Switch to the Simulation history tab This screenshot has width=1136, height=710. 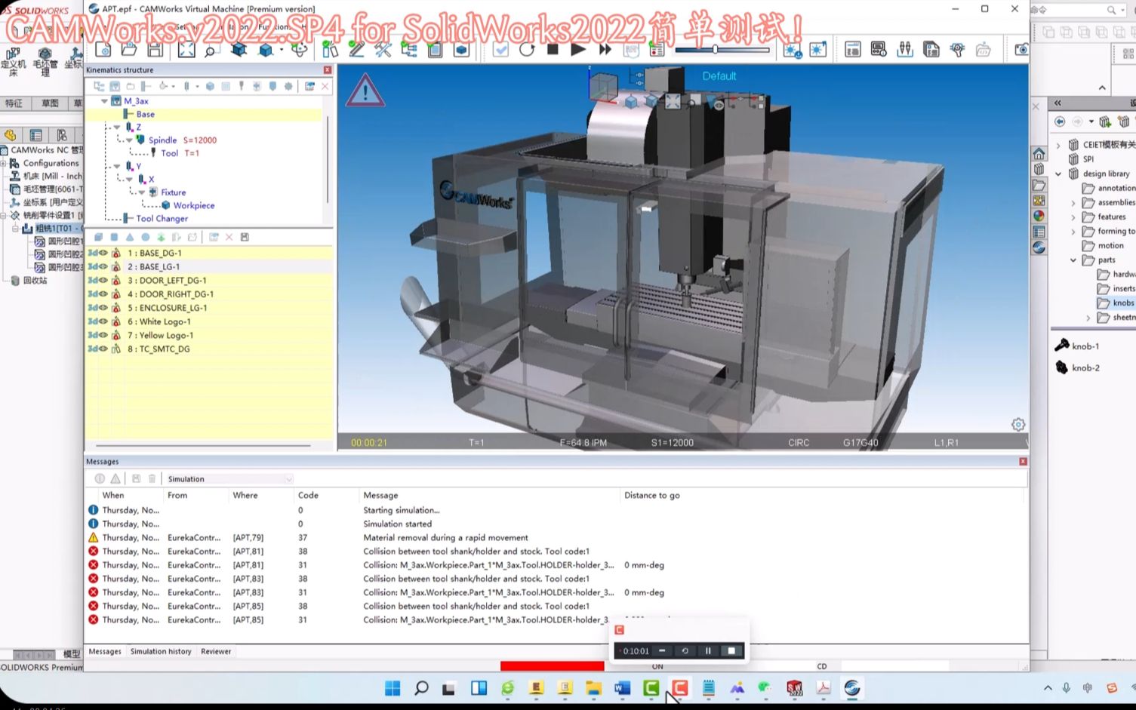161,651
